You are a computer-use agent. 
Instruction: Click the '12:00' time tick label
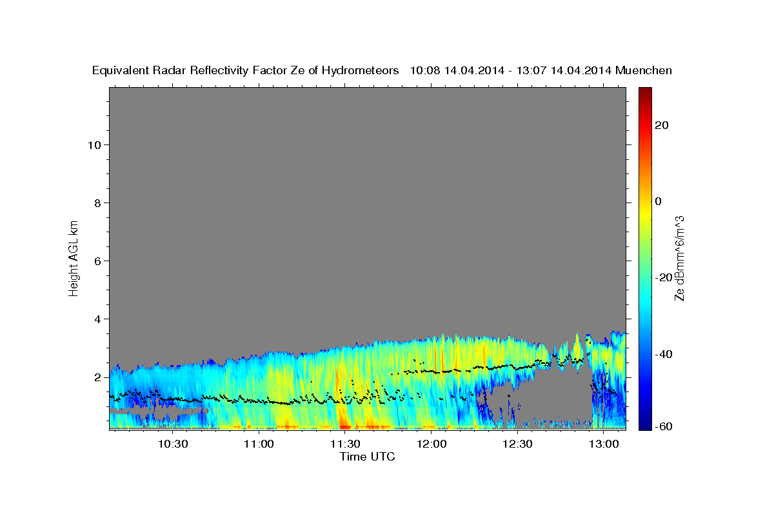click(x=432, y=444)
